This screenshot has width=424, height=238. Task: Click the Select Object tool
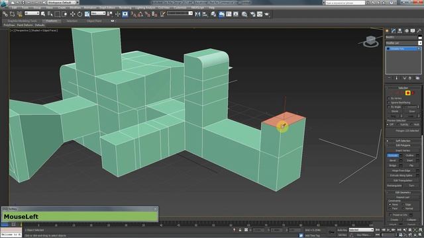(x=43, y=14)
